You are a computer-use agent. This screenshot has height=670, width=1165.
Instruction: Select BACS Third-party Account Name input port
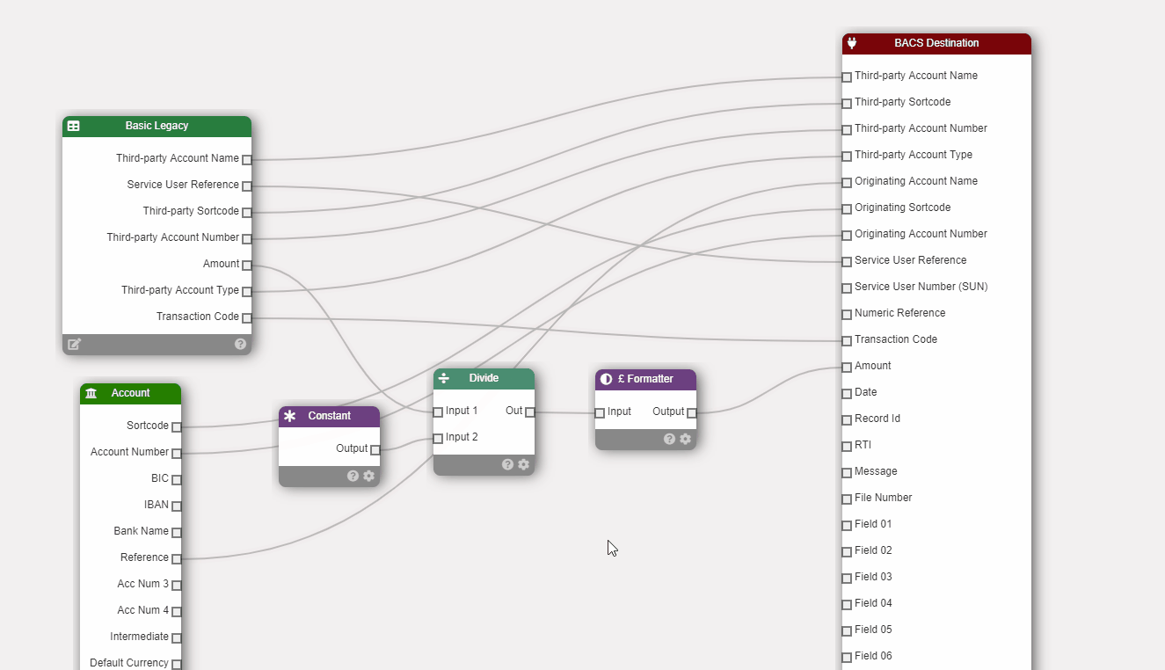click(847, 76)
